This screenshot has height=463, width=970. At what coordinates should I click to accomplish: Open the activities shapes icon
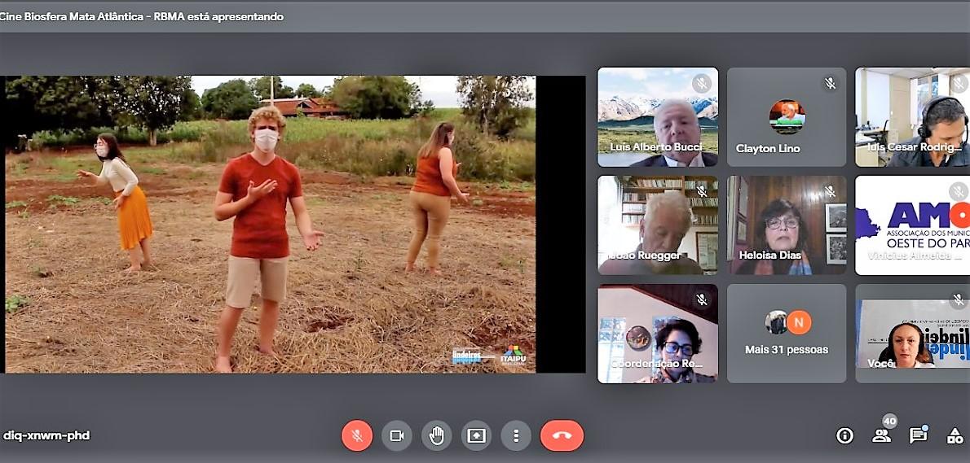956,436
